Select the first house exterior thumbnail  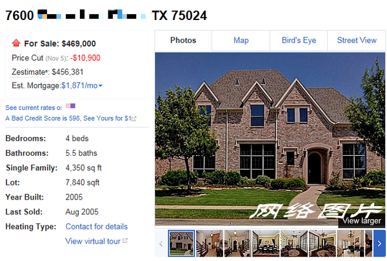pyautogui.click(x=181, y=244)
